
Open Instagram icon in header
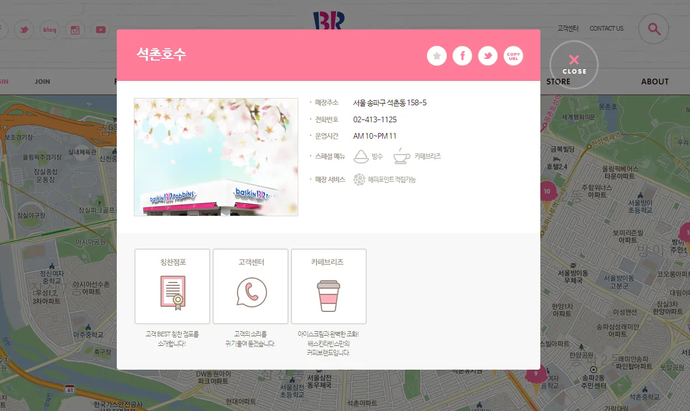(x=75, y=29)
